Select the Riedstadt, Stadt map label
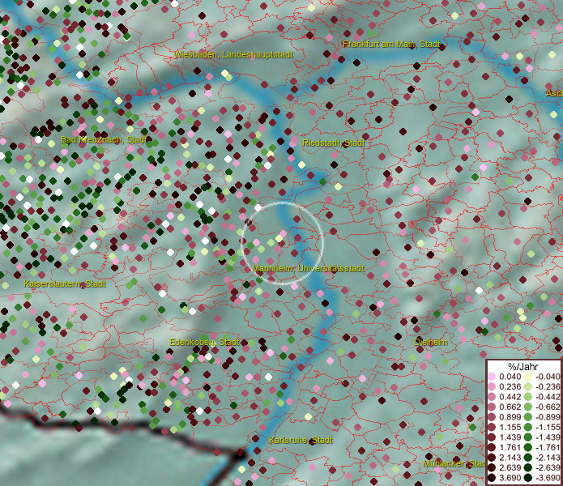This screenshot has width=563, height=486. [x=334, y=143]
